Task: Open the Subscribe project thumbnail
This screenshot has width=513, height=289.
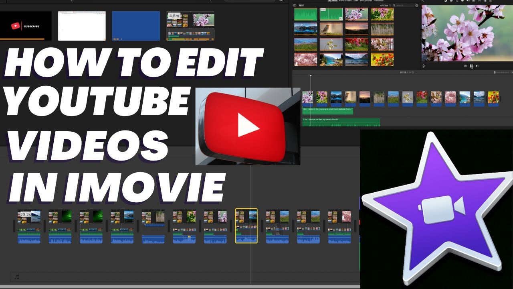Action: tap(26, 26)
